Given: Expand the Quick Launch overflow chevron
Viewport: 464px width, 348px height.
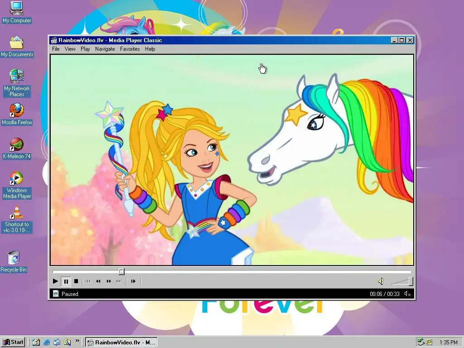Looking at the screenshot, I should point(77,341).
